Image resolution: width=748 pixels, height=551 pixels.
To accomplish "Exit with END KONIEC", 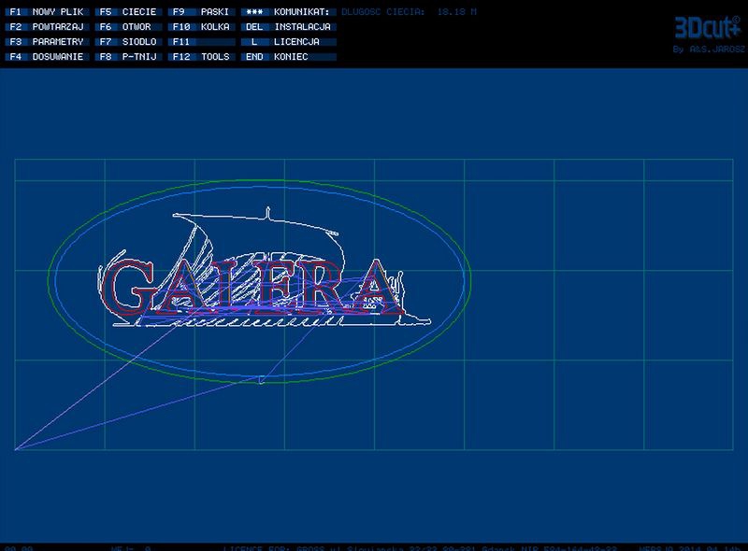I will tap(289, 57).
